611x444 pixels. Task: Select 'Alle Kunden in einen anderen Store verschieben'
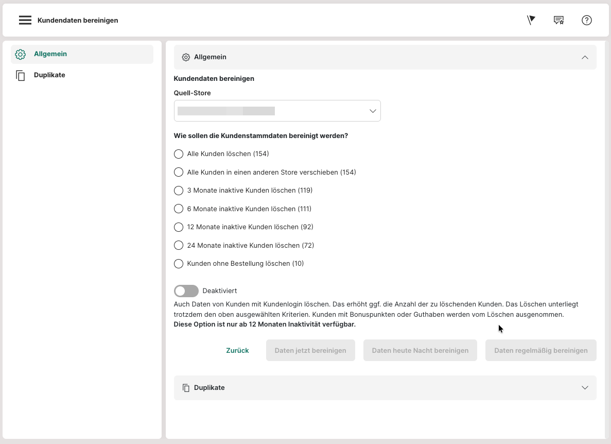pyautogui.click(x=179, y=172)
